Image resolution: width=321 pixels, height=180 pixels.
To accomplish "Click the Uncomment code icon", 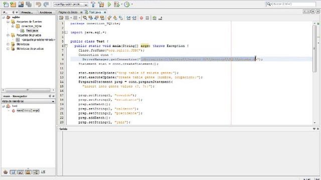I will click(x=160, y=18).
